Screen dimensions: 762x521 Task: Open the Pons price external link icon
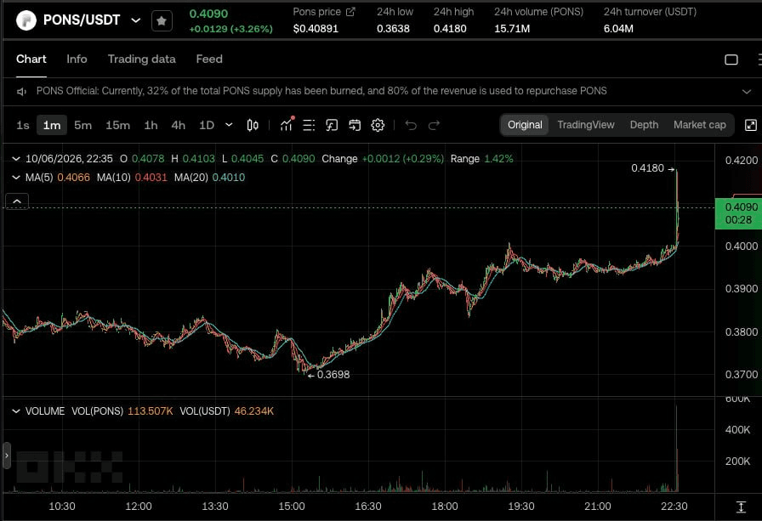pos(350,12)
